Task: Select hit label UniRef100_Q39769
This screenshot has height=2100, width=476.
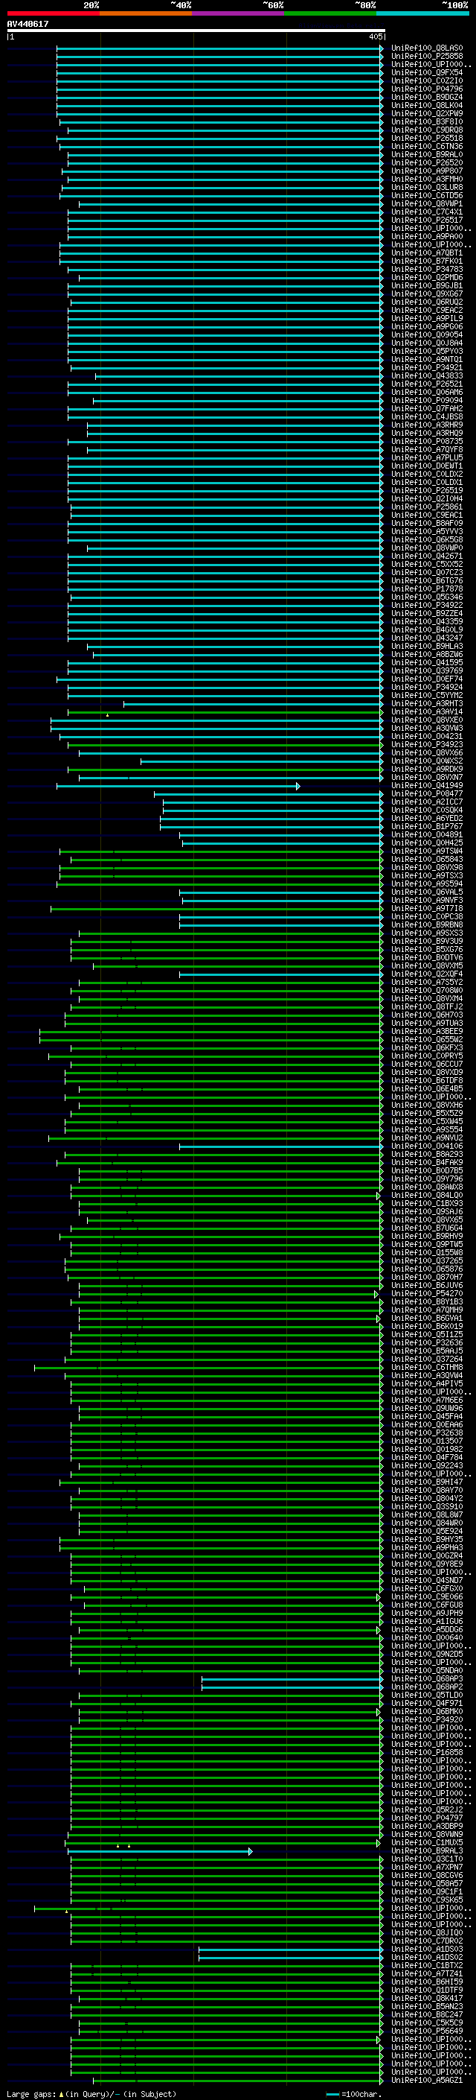Action: 427,671
